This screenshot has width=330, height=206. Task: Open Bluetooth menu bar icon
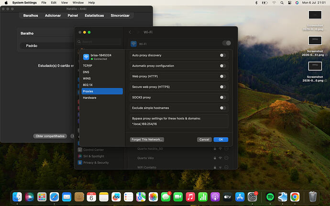pos(256,3)
